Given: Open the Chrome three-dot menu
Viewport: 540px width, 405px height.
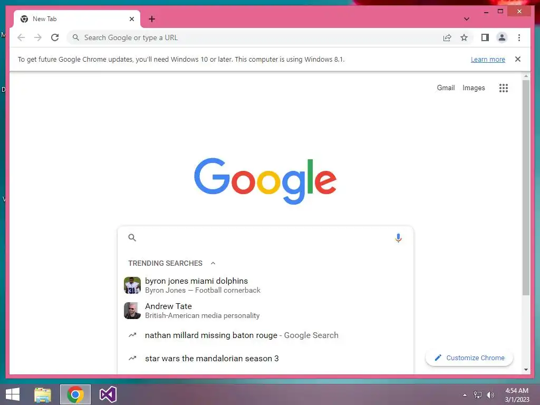Looking at the screenshot, I should [519, 37].
